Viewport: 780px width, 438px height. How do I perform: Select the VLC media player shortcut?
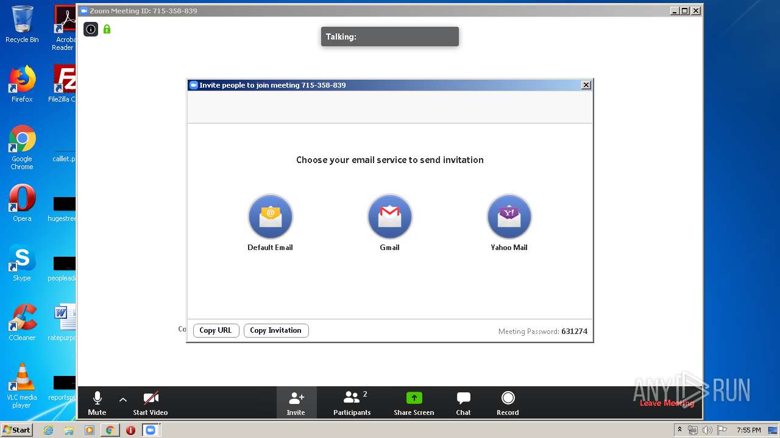(x=22, y=386)
